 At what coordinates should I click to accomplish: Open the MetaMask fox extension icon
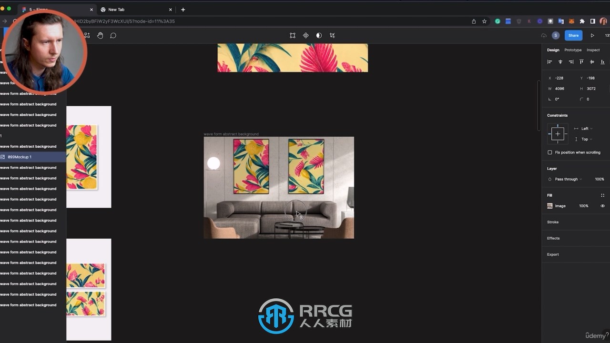pos(571,21)
